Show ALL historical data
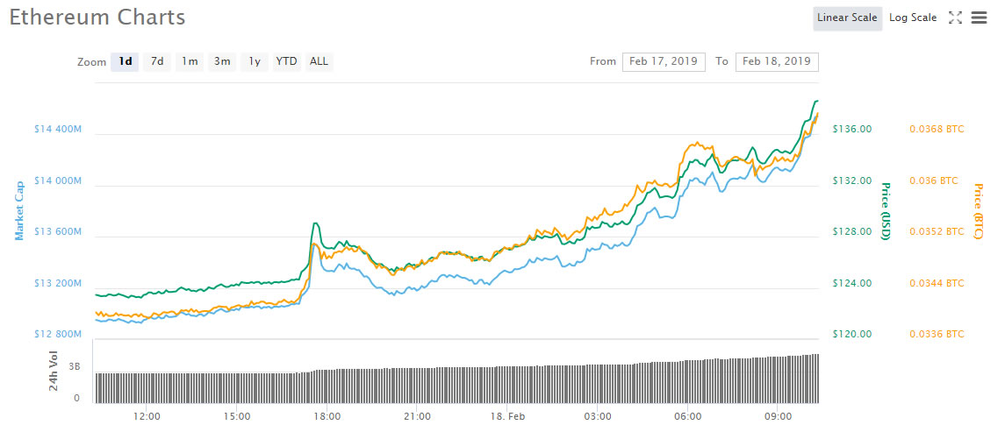Screen dimensions: 1005x439 [x=319, y=61]
